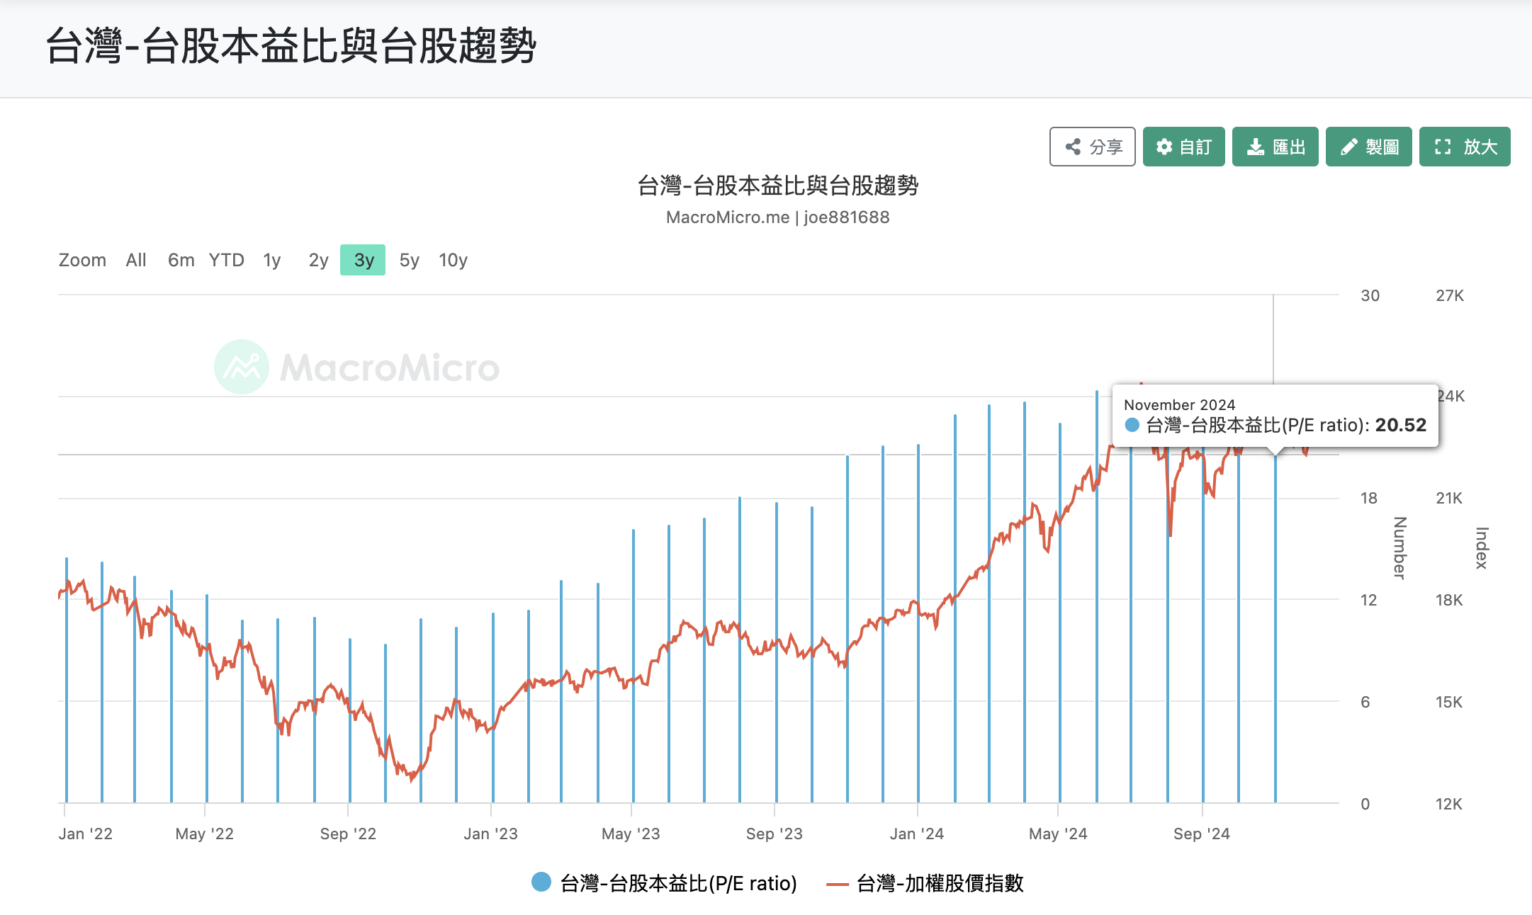Toggle visibility of 台灣-台股本益比(P/E ratio) series
This screenshot has height=915, width=1532.
[x=677, y=883]
